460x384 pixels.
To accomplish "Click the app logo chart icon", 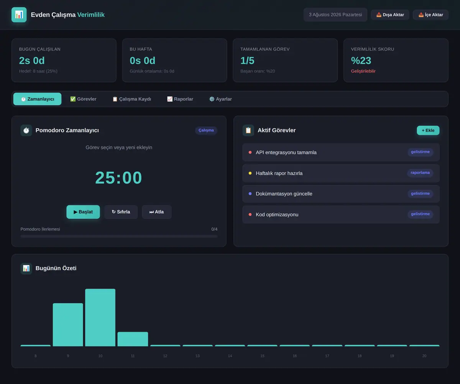I will click(19, 15).
